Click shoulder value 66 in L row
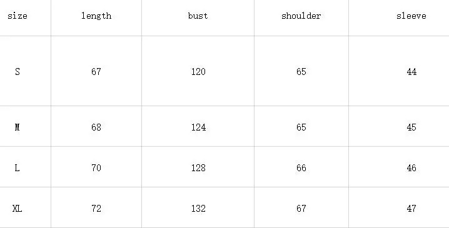 tap(301, 167)
